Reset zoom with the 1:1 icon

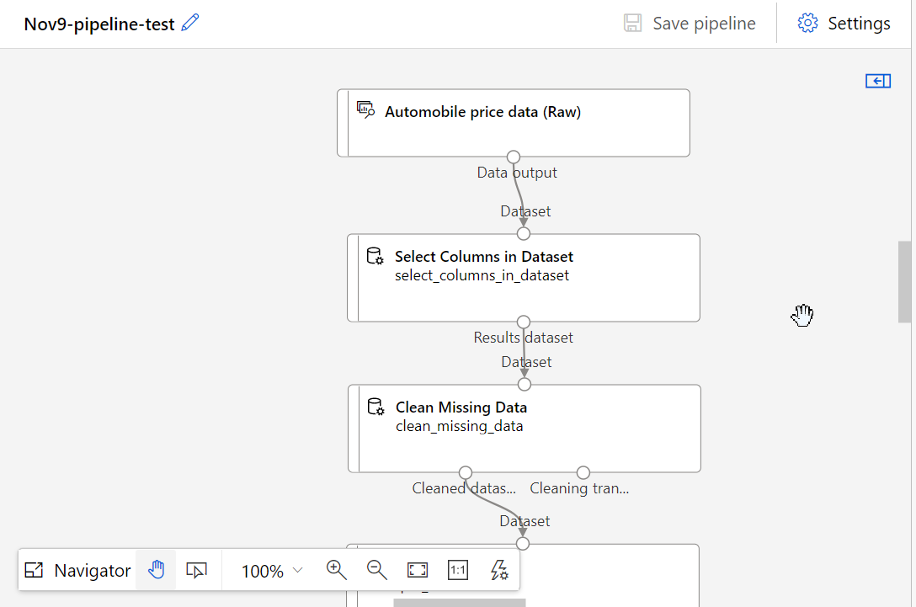tap(458, 570)
